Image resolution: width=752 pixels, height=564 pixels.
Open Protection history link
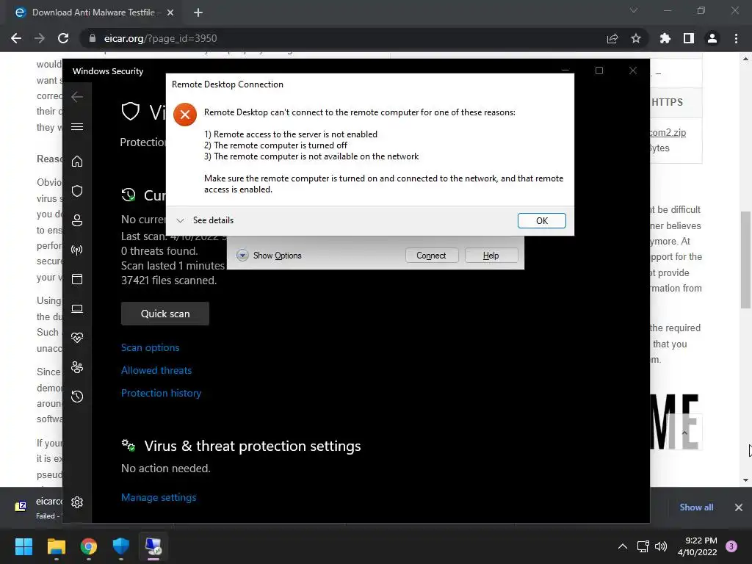[x=161, y=393]
